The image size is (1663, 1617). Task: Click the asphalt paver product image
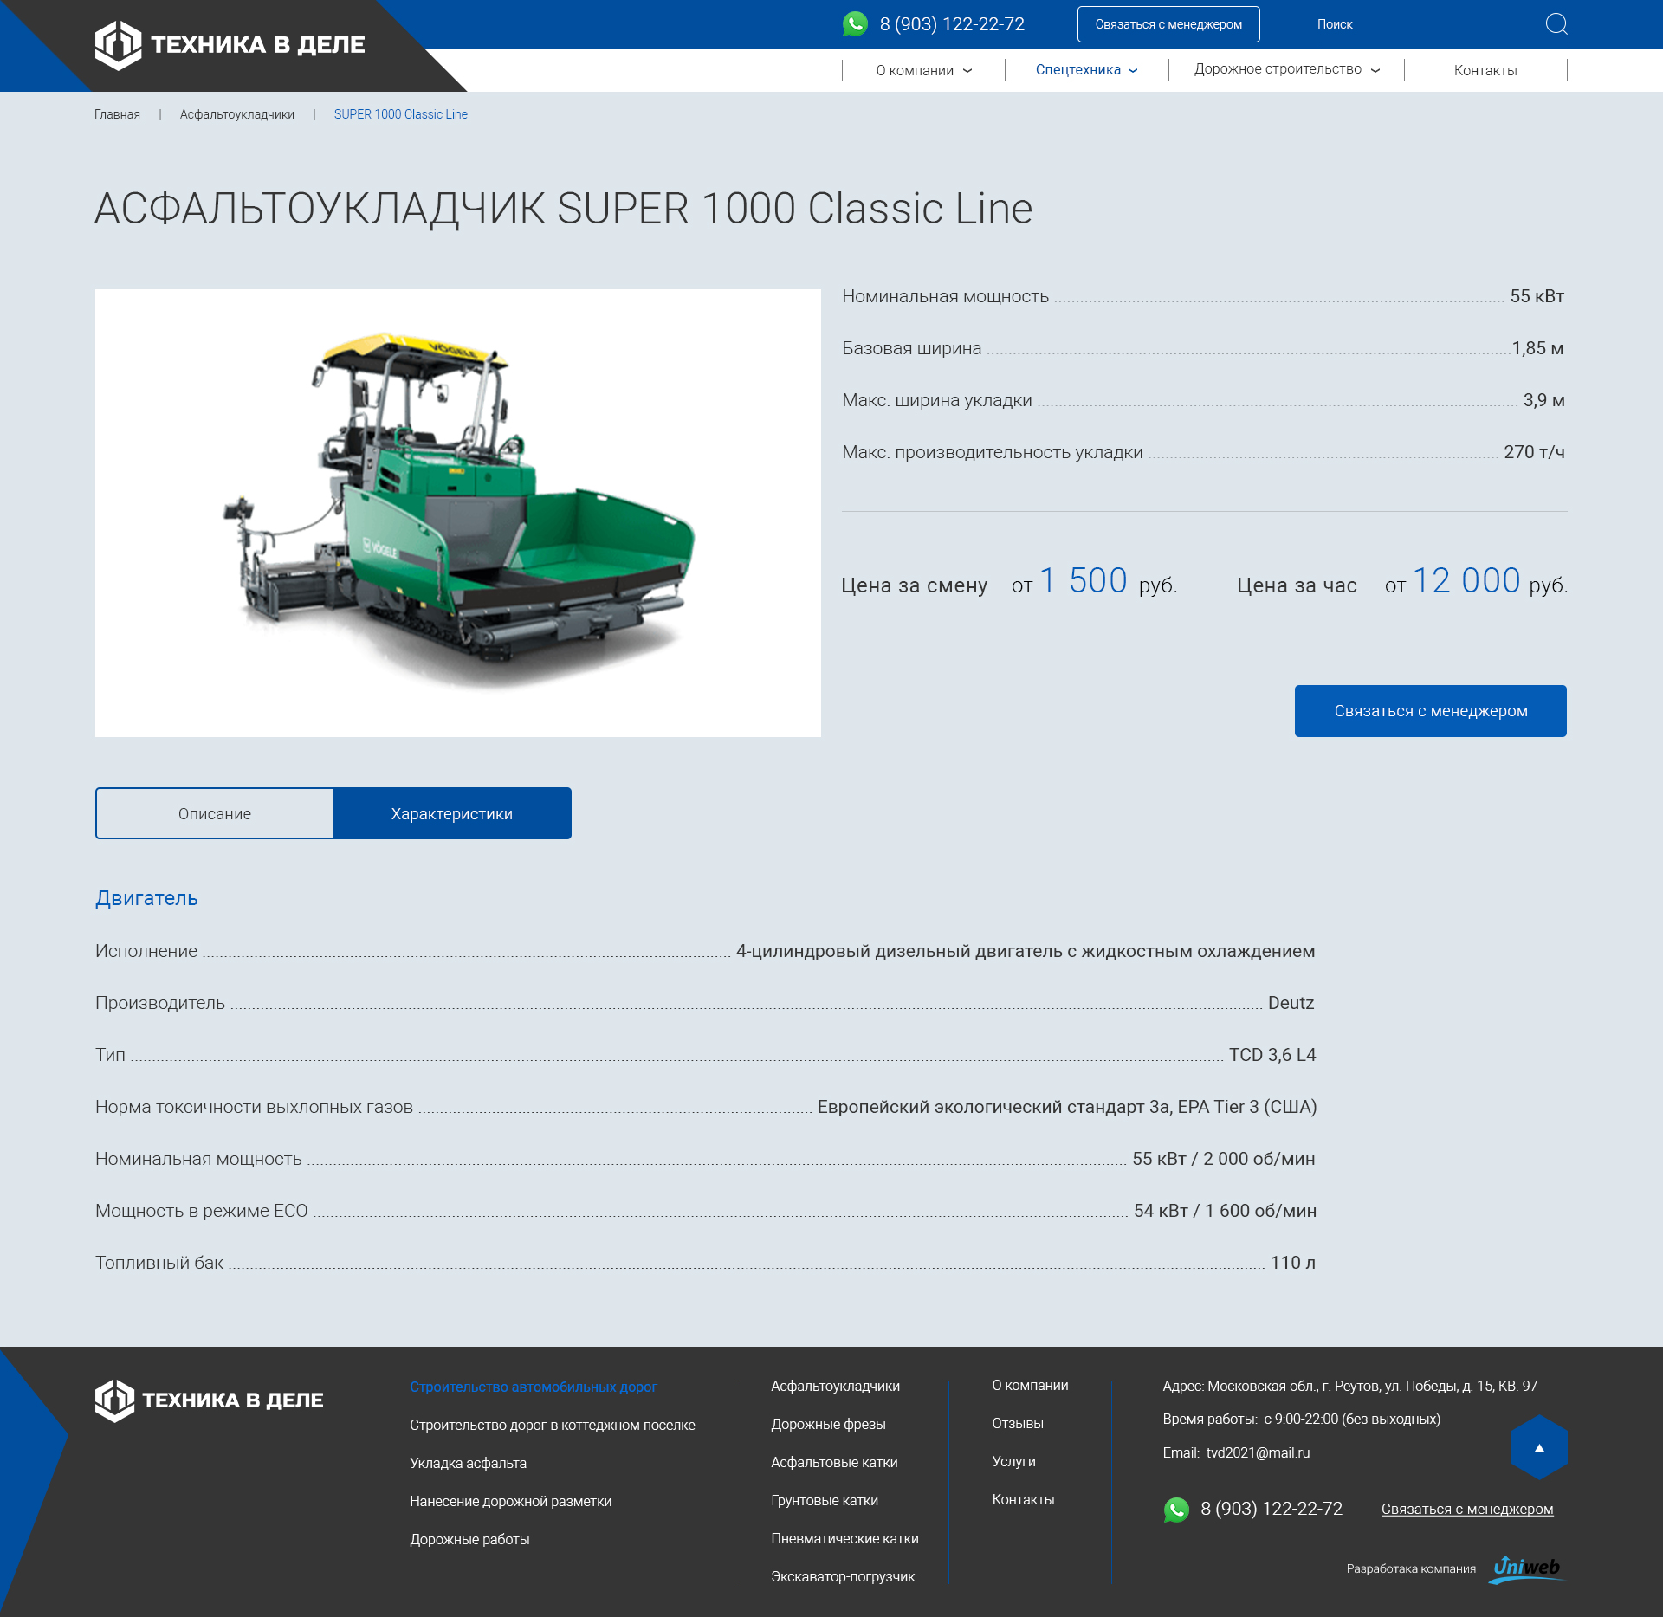coord(458,513)
